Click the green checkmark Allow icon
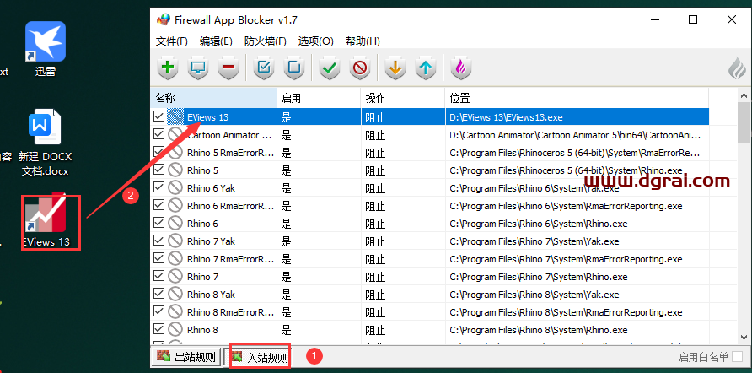The image size is (752, 373). click(329, 68)
